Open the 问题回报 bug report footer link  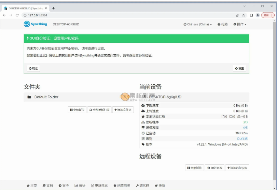[x=122, y=186]
